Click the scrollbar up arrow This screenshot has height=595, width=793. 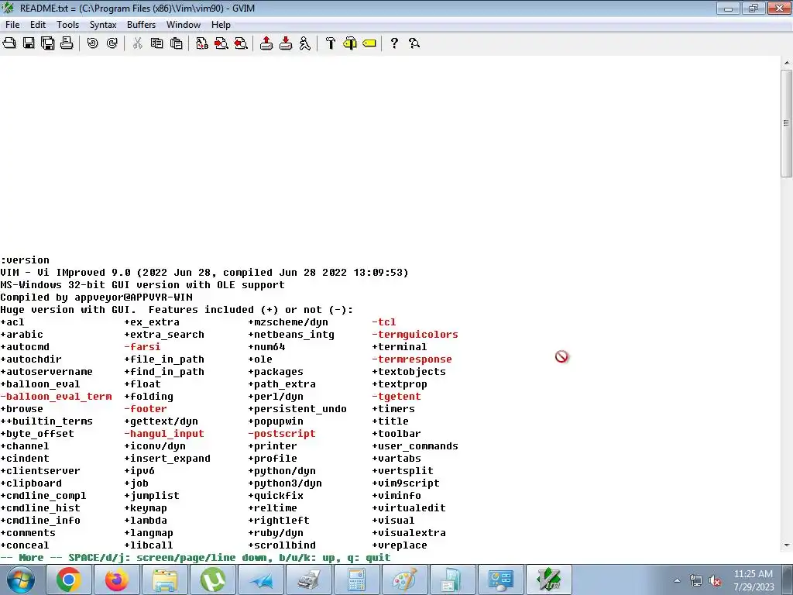pos(787,63)
